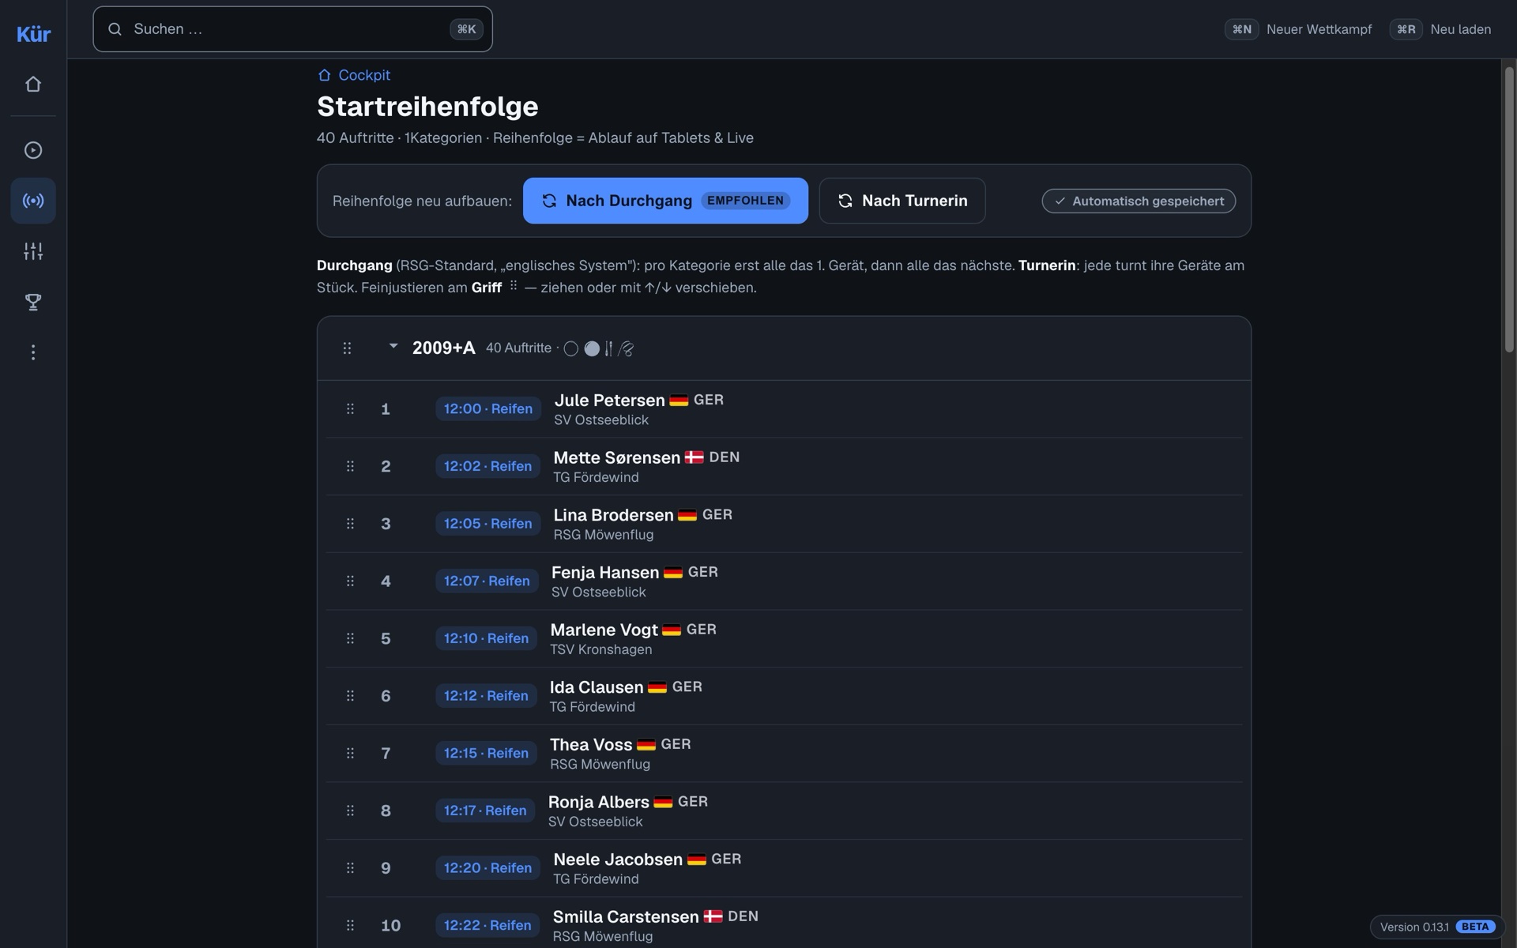Click the 12:07 · Reifen time chip
The image size is (1517, 948).
[x=487, y=581]
